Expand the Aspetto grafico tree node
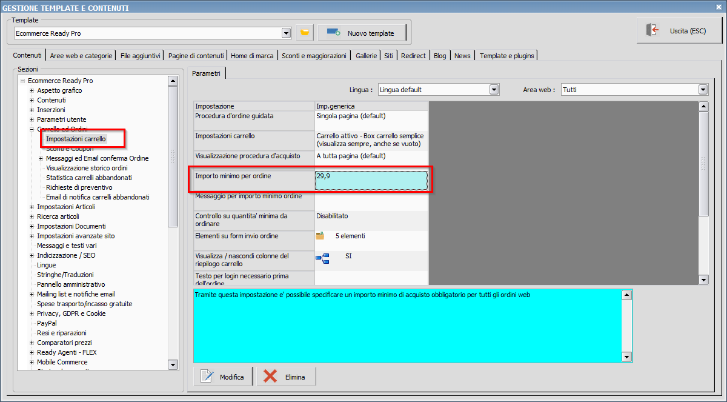727x402 pixels. coord(32,90)
